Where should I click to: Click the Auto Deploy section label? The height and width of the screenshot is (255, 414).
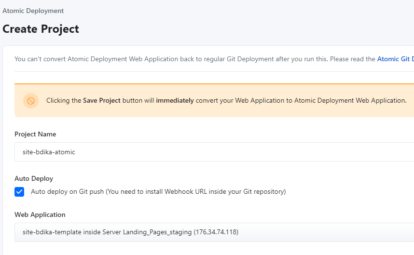[x=34, y=178]
